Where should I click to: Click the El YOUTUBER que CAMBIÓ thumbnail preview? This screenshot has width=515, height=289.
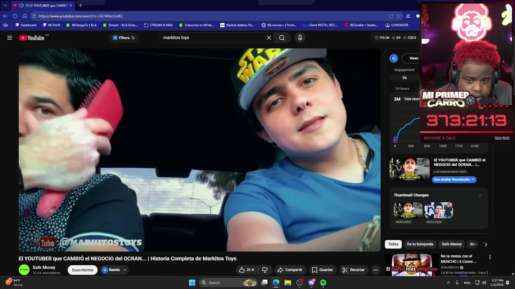click(x=410, y=169)
